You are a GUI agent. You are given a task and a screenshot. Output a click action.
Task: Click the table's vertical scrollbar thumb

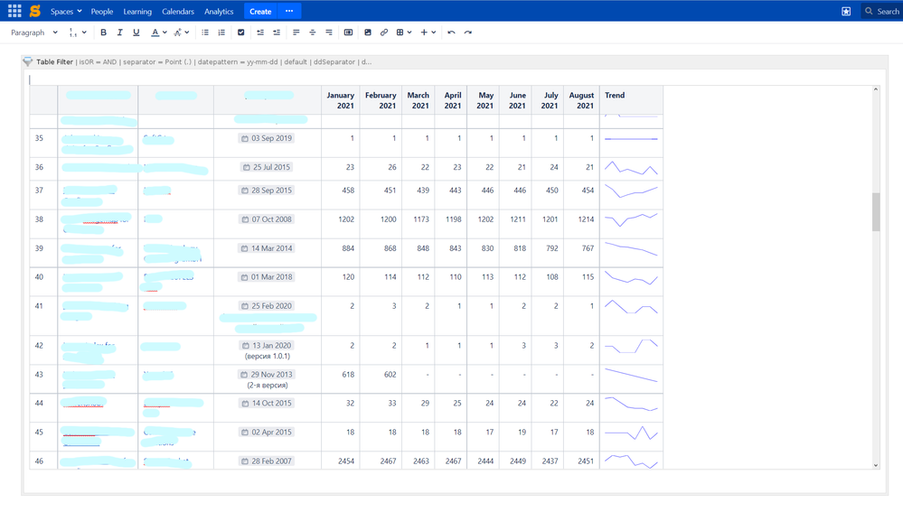(875, 212)
